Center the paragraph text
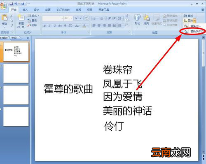The height and width of the screenshot is (164, 206). pyautogui.click(x=99, y=25)
